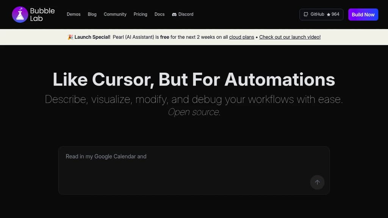The image size is (388, 218).
Task: Click the 'Launch Special!' banner text
Action: 92,37
